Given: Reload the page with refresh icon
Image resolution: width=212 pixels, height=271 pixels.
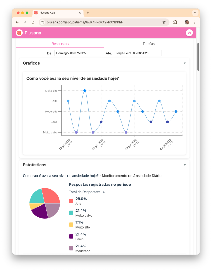Looking at the screenshot, I should click(x=33, y=22).
